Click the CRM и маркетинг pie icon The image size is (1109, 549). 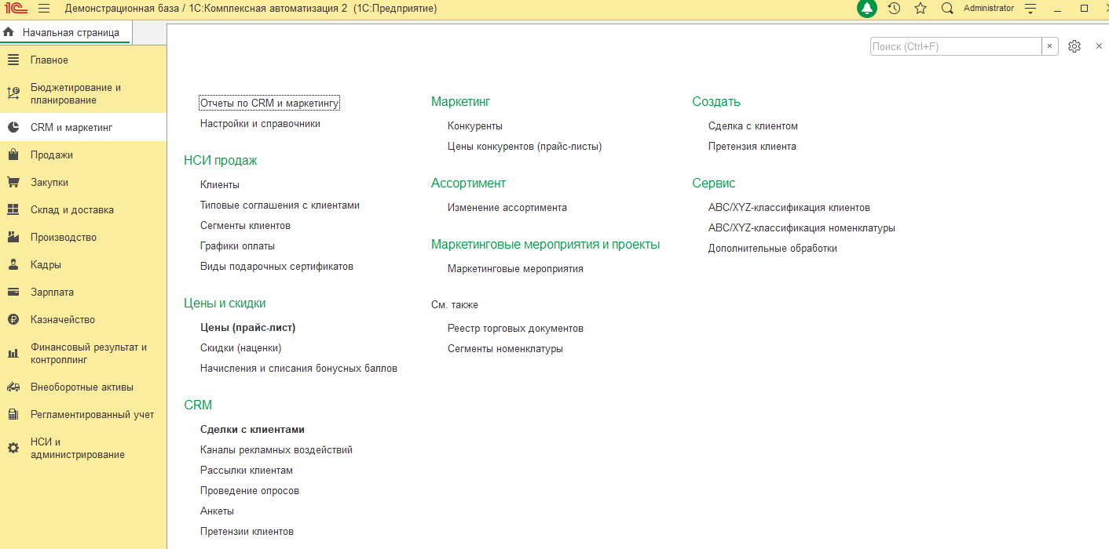[13, 127]
